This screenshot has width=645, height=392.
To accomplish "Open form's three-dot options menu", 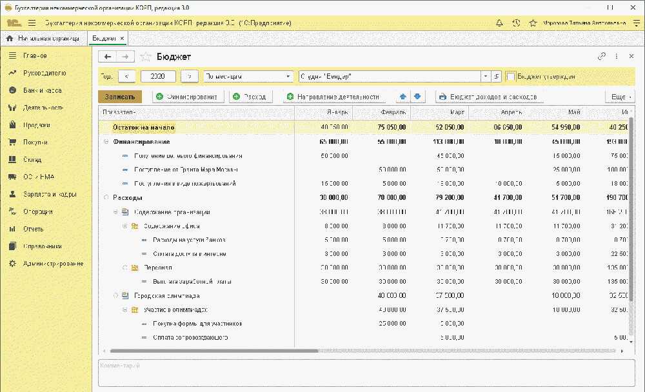I will pos(616,56).
